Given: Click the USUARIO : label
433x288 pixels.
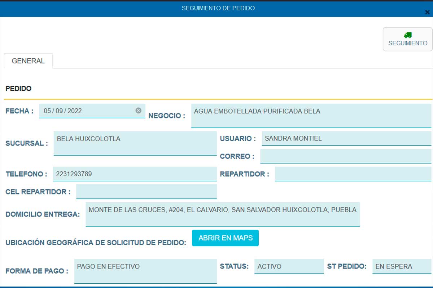Looking at the screenshot, I should pyautogui.click(x=238, y=139).
